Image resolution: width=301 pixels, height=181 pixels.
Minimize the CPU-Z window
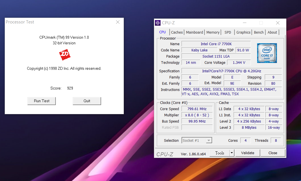(244, 23)
